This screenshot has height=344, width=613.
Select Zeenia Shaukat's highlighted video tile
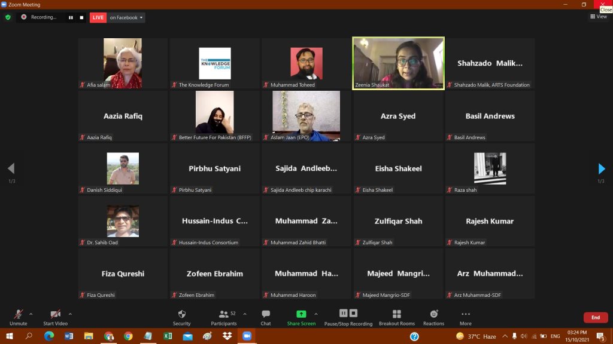[x=398, y=63]
